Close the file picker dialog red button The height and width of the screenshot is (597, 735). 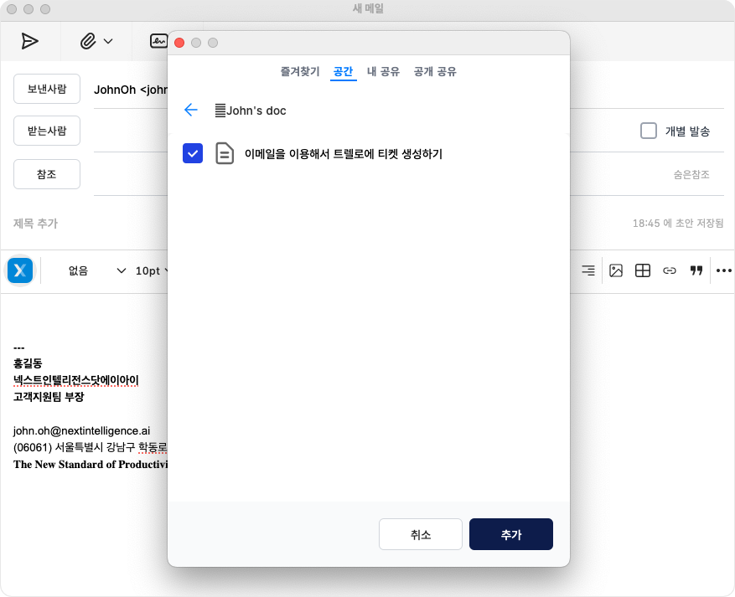pyautogui.click(x=179, y=43)
